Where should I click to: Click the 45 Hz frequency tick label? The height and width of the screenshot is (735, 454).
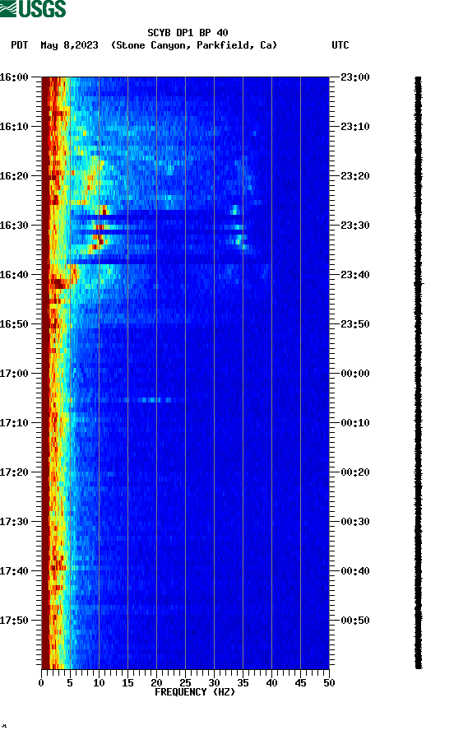pos(300,683)
